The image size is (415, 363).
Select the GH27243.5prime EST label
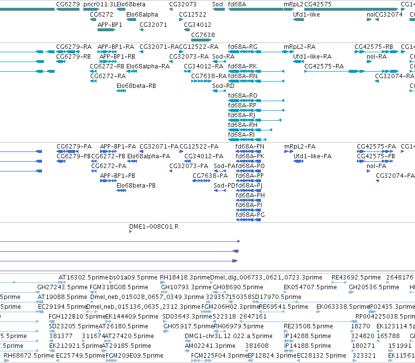click(x=62, y=287)
